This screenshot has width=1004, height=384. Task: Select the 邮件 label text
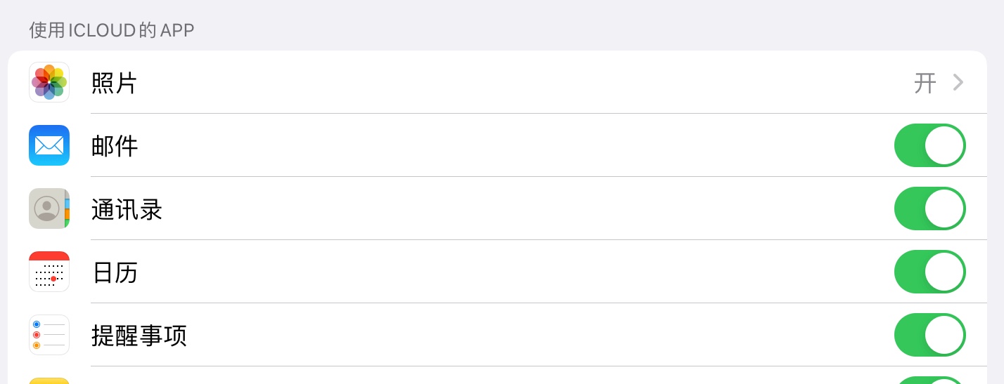(x=115, y=146)
